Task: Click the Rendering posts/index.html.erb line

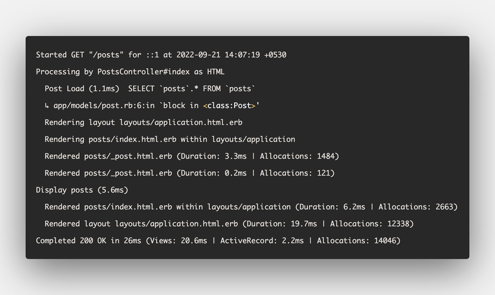Action: [x=170, y=140]
